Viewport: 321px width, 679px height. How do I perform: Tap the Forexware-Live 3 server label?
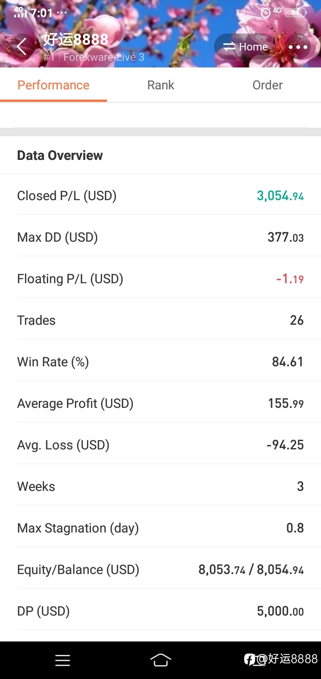click(x=104, y=57)
